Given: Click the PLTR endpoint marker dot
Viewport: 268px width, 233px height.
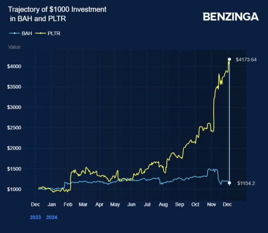Looking at the screenshot, I should pos(229,59).
